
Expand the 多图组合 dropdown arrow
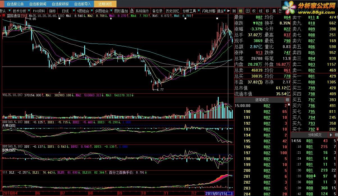click(111, 11)
